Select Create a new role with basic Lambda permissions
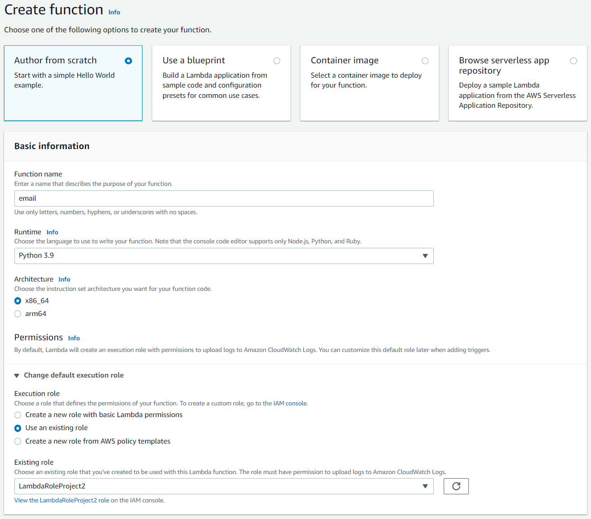This screenshot has height=519, width=591. [x=18, y=415]
